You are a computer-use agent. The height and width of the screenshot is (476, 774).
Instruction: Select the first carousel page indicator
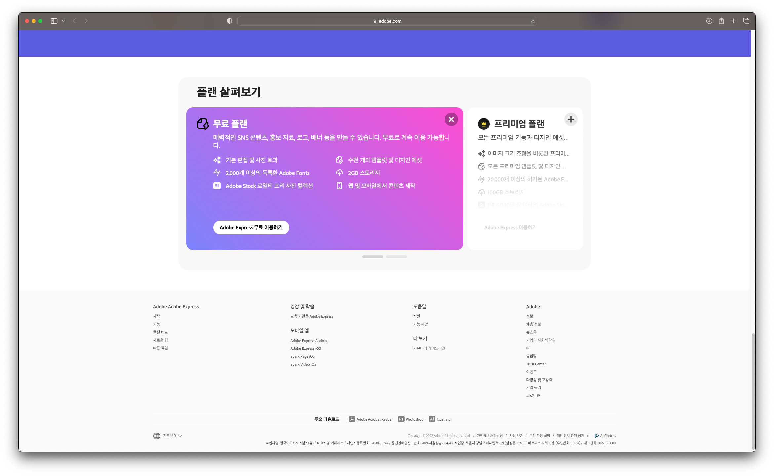[372, 257]
